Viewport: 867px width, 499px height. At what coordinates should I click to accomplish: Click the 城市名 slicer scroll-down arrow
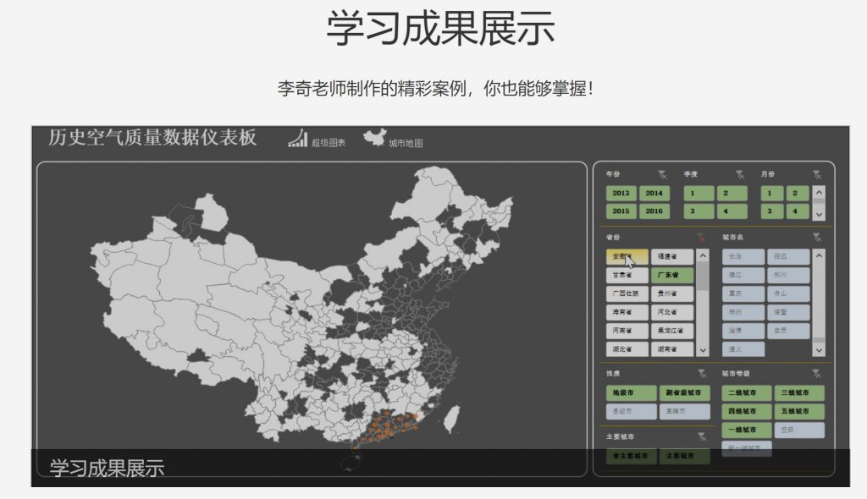point(819,350)
